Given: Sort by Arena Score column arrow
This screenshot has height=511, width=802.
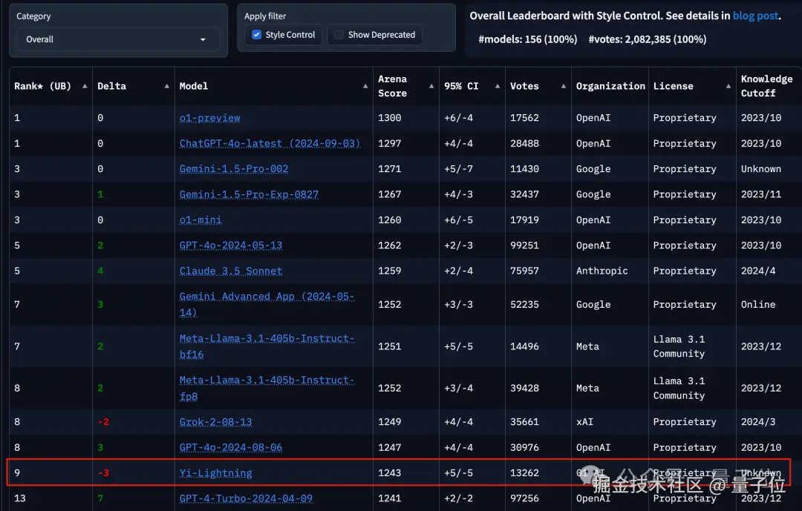Looking at the screenshot, I should (x=431, y=86).
